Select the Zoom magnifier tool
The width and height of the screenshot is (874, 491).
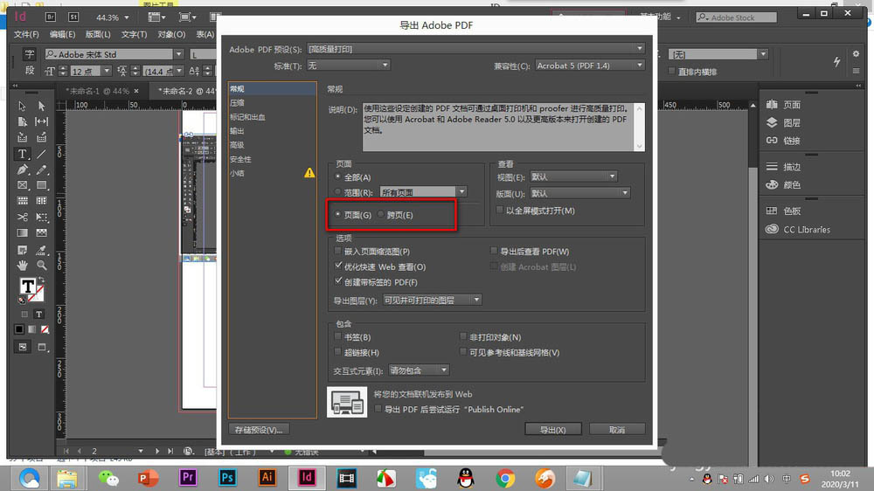[41, 266]
